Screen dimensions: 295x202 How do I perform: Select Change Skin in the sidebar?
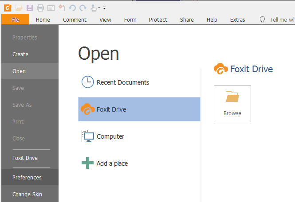pyautogui.click(x=28, y=194)
